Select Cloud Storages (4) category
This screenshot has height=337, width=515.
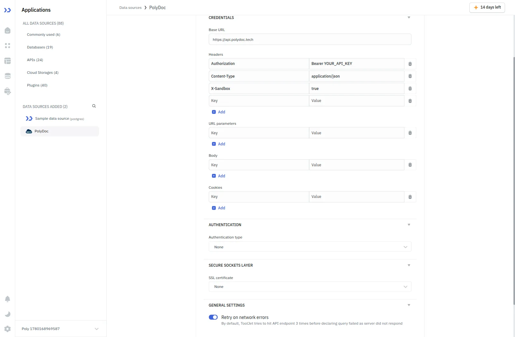tap(43, 73)
